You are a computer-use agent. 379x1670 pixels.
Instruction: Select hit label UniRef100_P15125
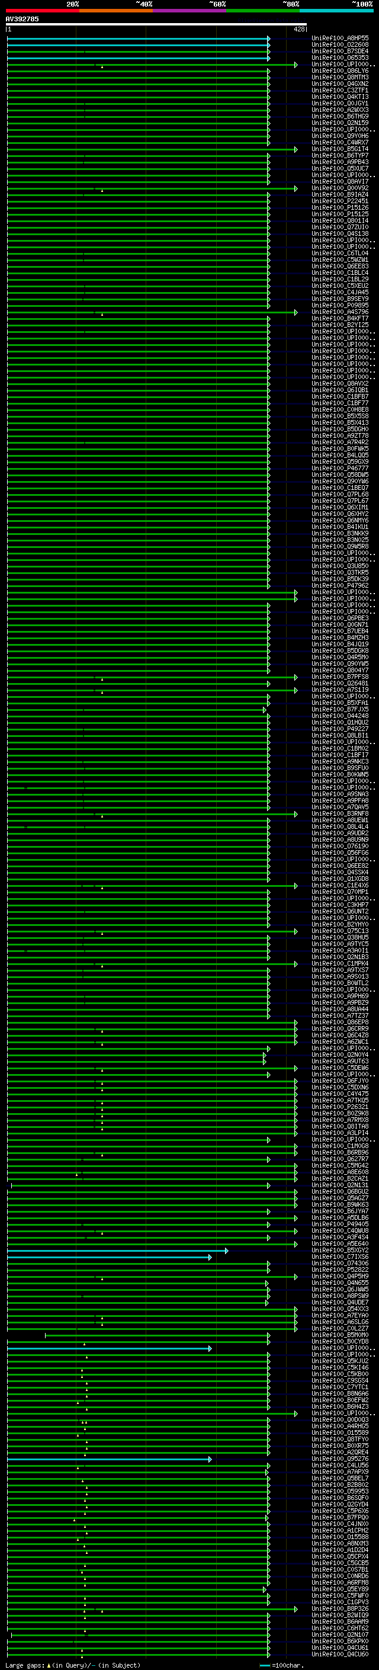click(340, 214)
